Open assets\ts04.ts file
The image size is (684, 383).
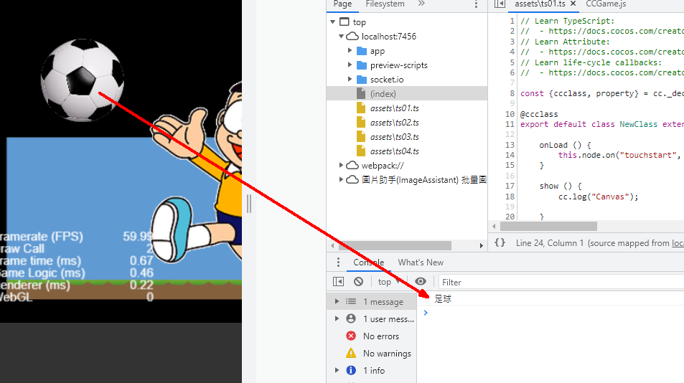pos(394,151)
